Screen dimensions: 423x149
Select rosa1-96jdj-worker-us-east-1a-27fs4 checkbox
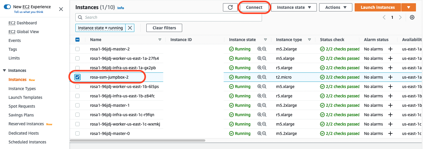(77, 58)
